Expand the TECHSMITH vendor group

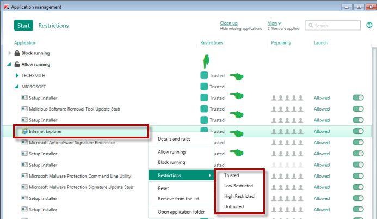pos(17,75)
